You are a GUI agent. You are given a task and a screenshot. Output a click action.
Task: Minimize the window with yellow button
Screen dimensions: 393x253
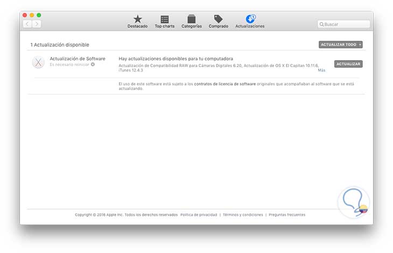[32, 15]
